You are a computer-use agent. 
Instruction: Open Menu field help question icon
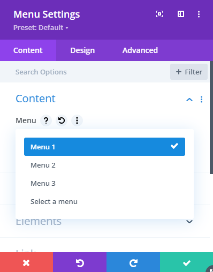[46, 120]
